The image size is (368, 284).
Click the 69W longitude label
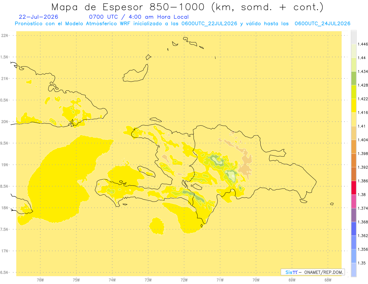[x=292, y=280]
